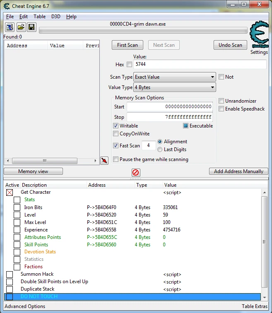The height and width of the screenshot is (313, 272).
Task: Click the Fast Scan alignment value field
Action: coord(149,145)
